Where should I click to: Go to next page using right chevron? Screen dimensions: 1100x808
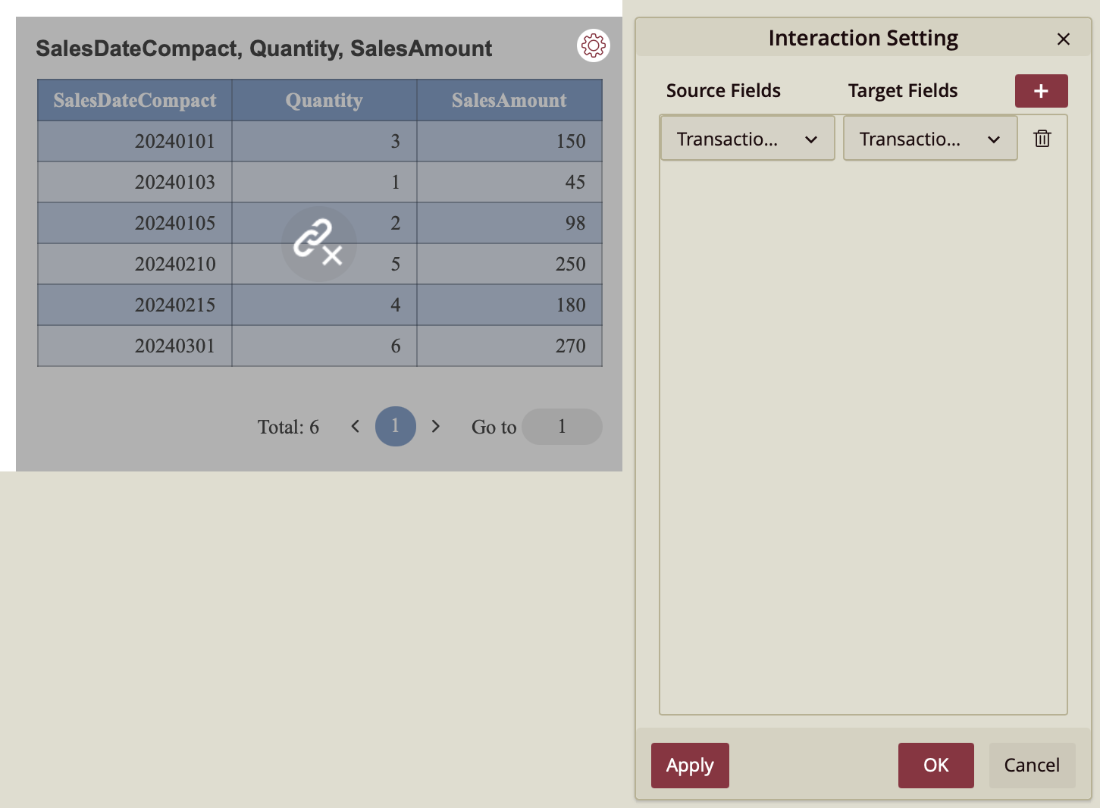[435, 427]
